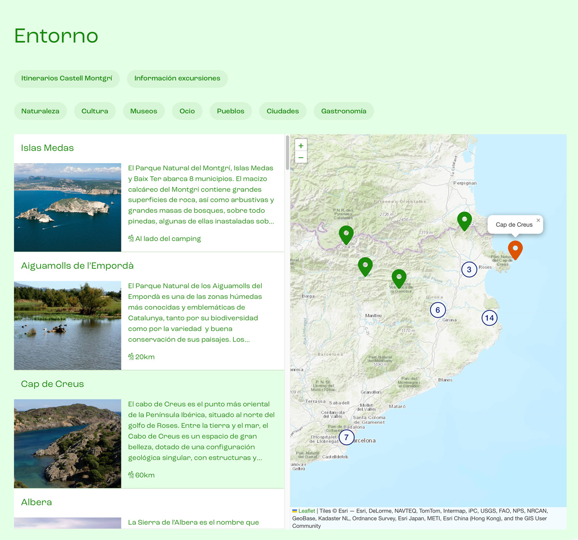Open the cluster marker numbered 6
Image resolution: width=578 pixels, height=540 pixels.
point(438,310)
